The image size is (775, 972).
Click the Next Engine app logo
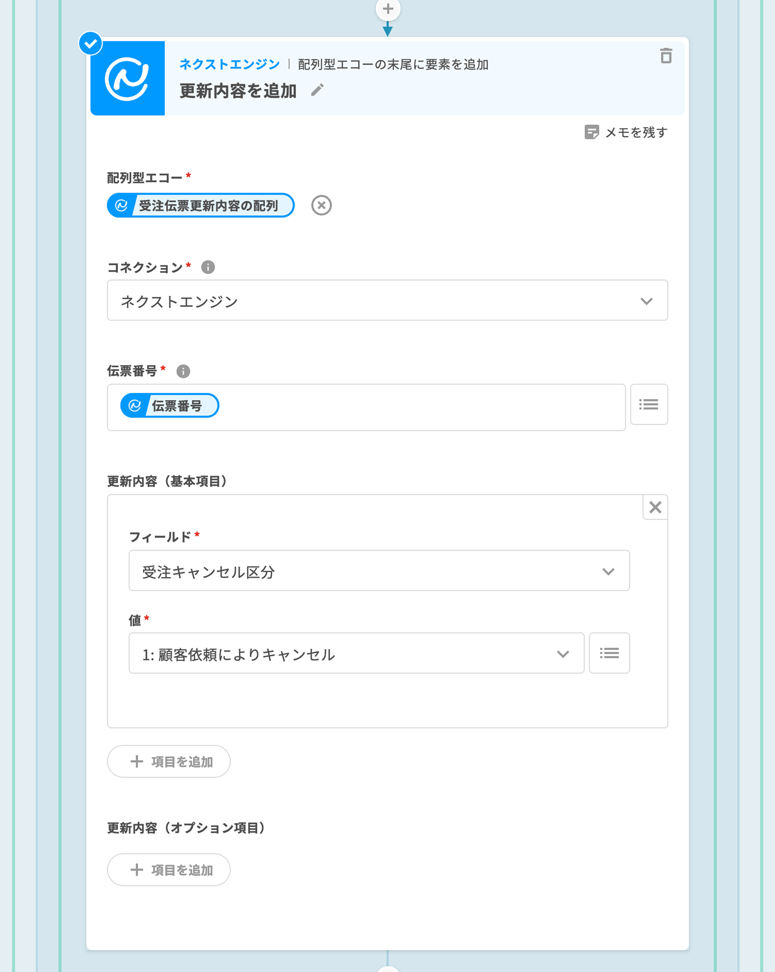[x=127, y=78]
